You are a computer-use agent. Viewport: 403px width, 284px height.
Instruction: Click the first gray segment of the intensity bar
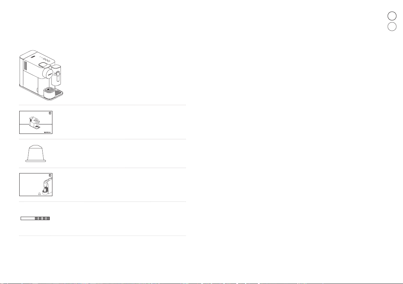(x=37, y=218)
